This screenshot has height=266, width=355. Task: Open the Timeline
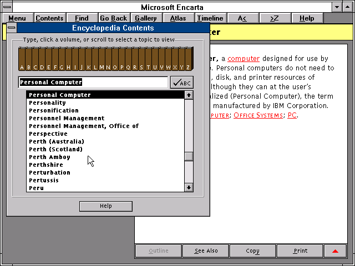click(210, 18)
